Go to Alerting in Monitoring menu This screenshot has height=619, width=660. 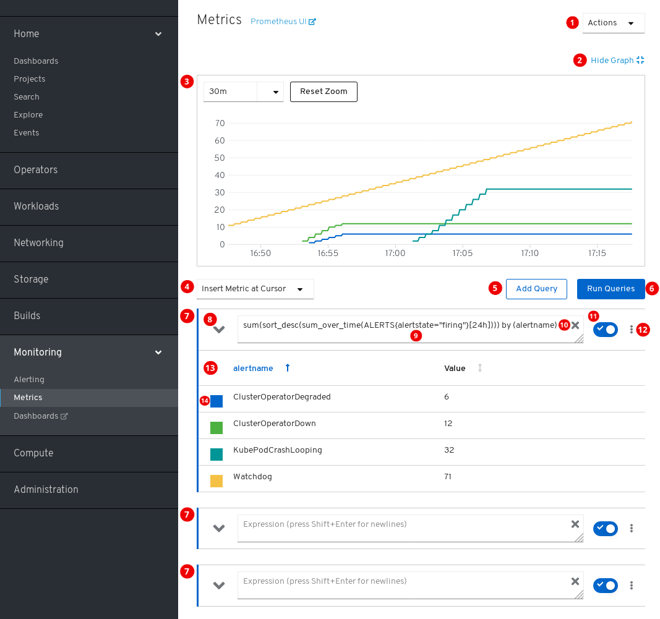[29, 380]
